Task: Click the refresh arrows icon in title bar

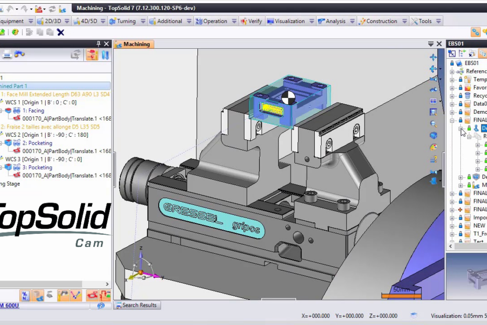Action: (x=52, y=9)
